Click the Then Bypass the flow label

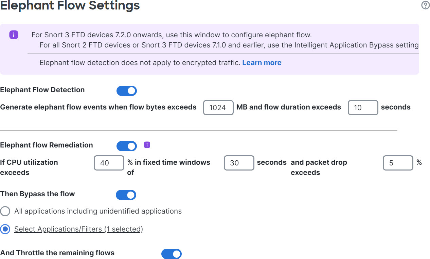coord(37,194)
